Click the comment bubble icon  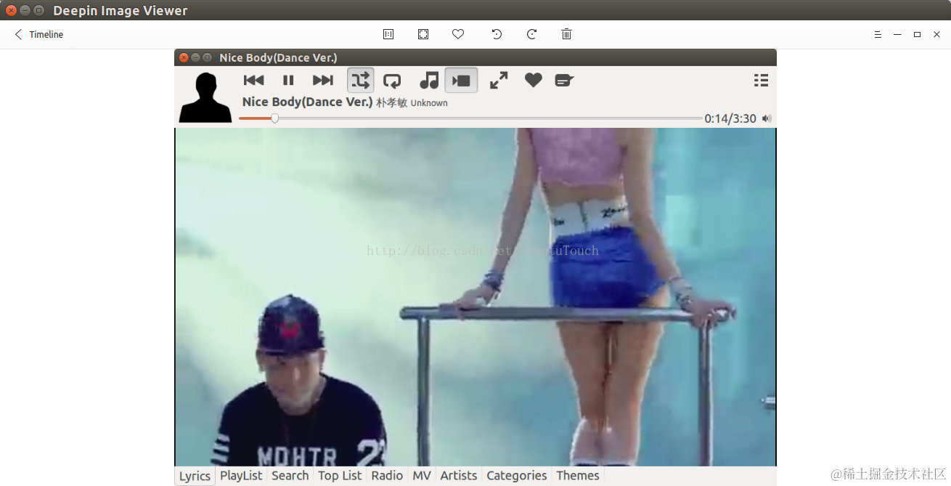pyautogui.click(x=564, y=81)
